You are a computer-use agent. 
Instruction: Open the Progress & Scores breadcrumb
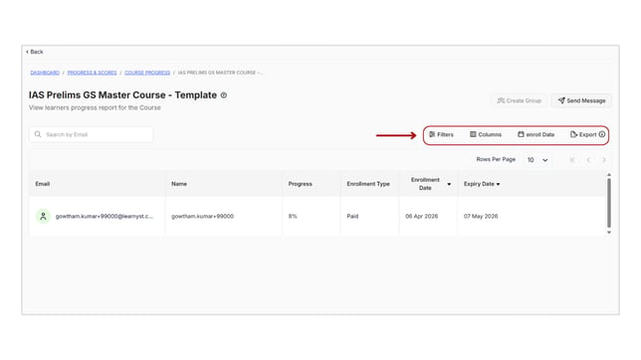92,73
